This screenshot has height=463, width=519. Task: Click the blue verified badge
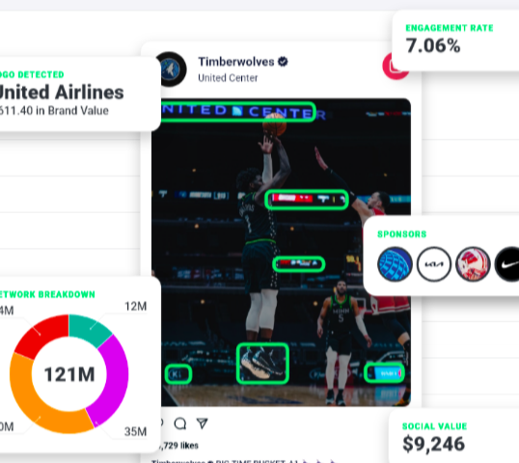click(283, 62)
